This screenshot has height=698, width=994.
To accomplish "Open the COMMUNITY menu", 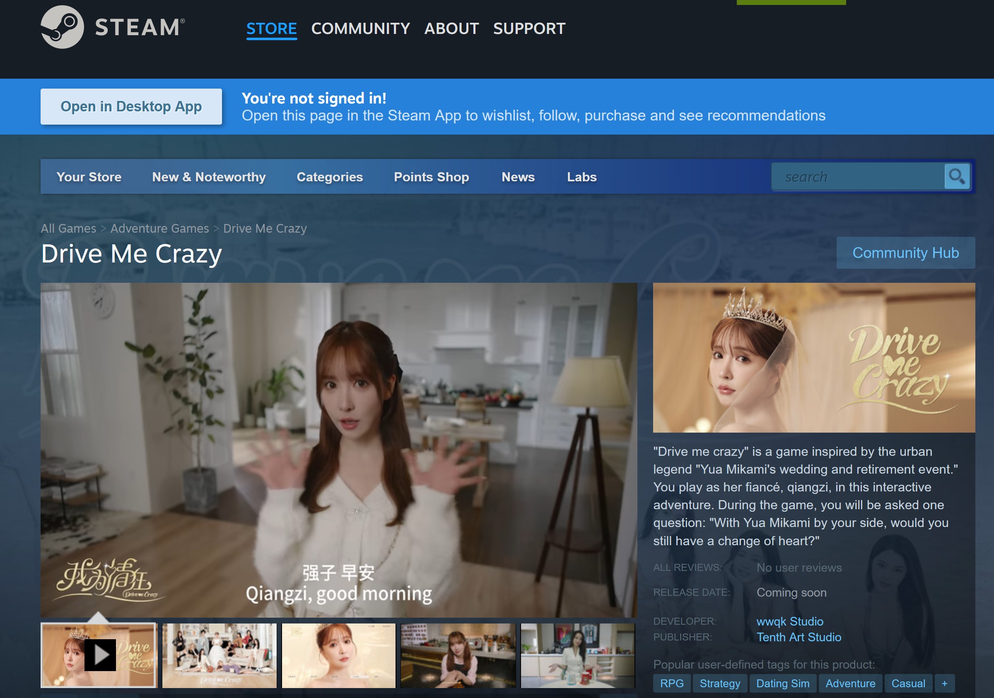I will (x=360, y=29).
